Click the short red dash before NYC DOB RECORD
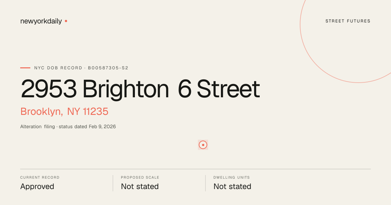 (x=25, y=68)
